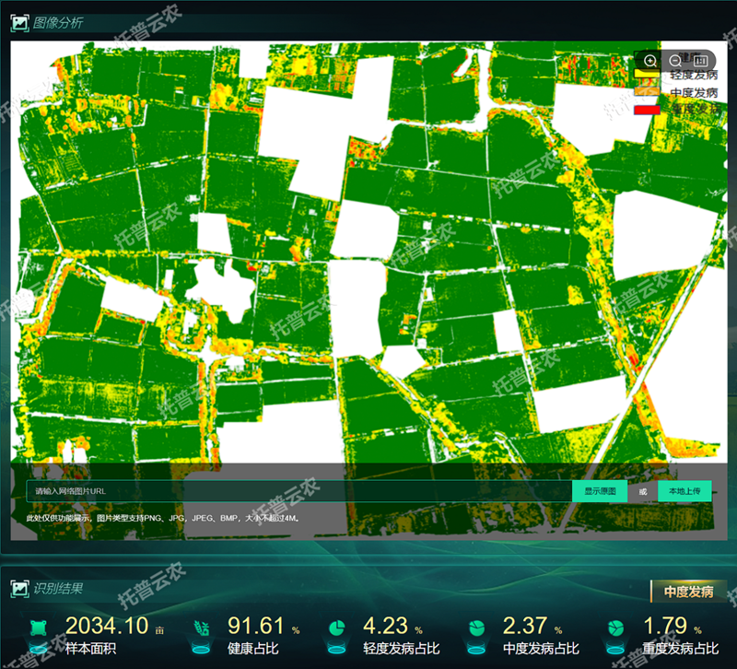Click the 重度发病占比 pie icon
Image resolution: width=737 pixels, height=669 pixels.
(616, 628)
